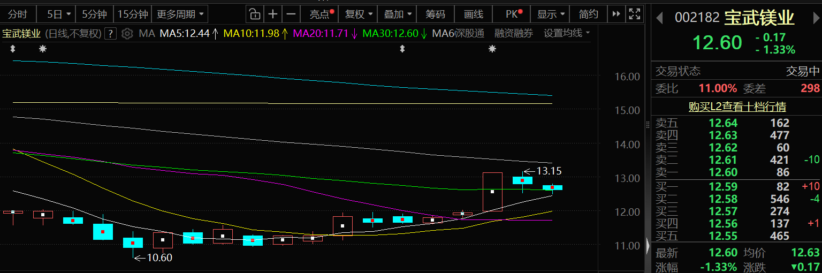Image resolution: width=822 pixels, height=273 pixels.
Task: Open the 复权 adjustment dropdown
Action: (x=358, y=14)
